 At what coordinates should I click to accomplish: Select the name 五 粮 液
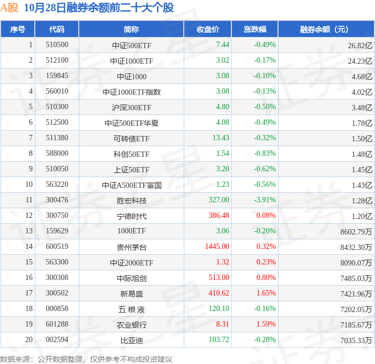(x=132, y=309)
